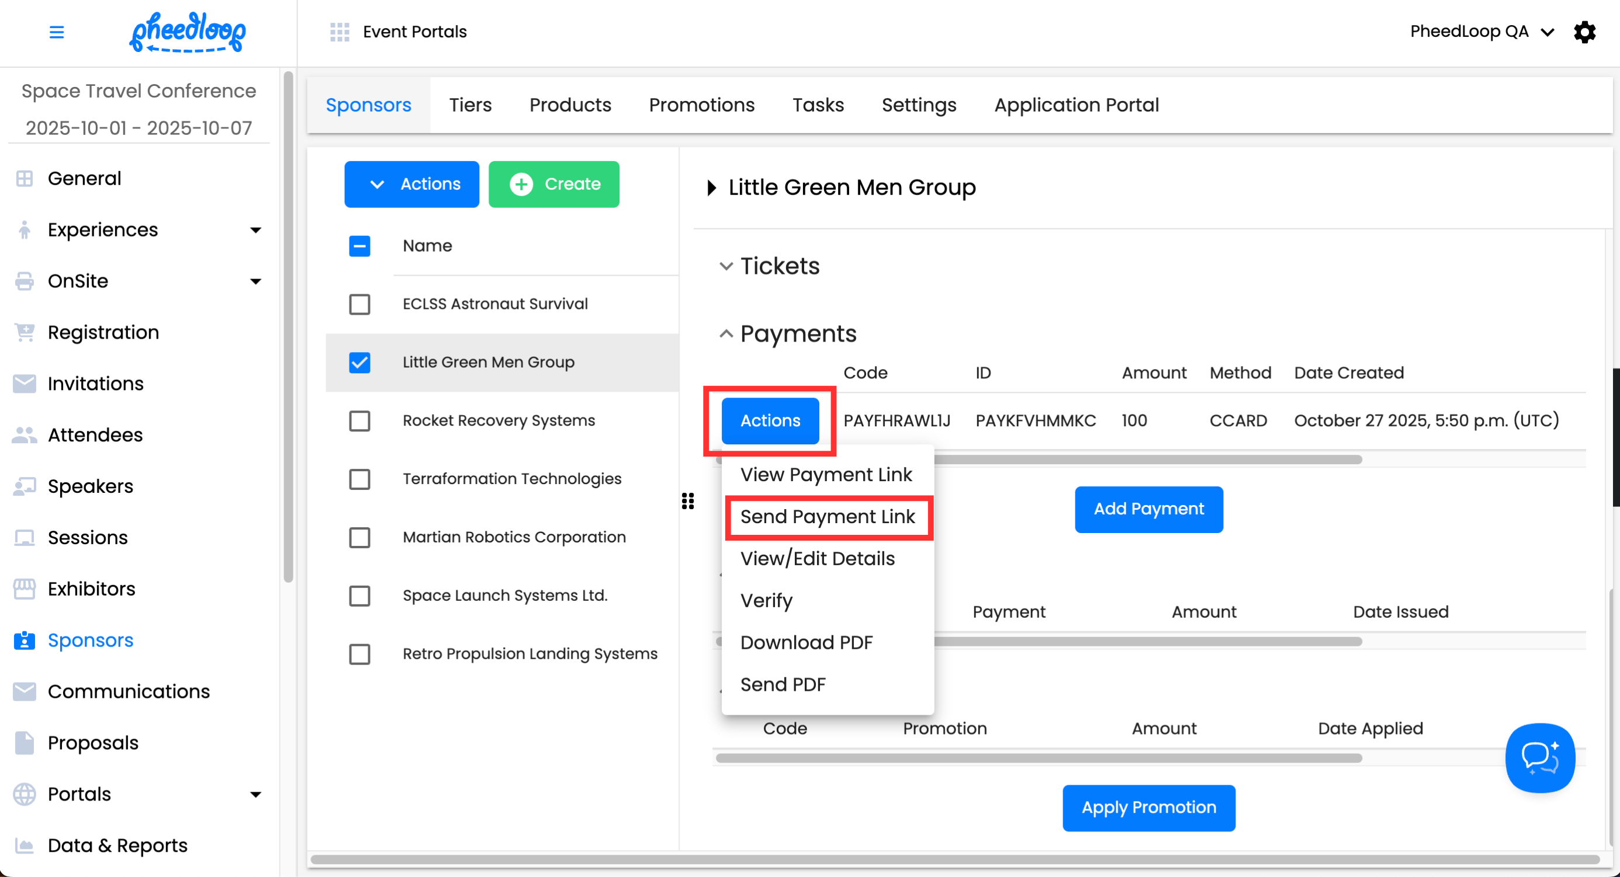The width and height of the screenshot is (1620, 877).
Task: Switch to the Promotions tab
Action: pyautogui.click(x=701, y=105)
